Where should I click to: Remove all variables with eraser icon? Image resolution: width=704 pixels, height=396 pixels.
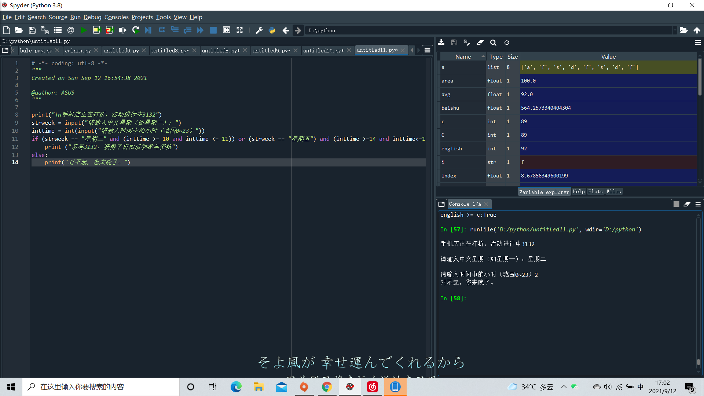coord(480,43)
